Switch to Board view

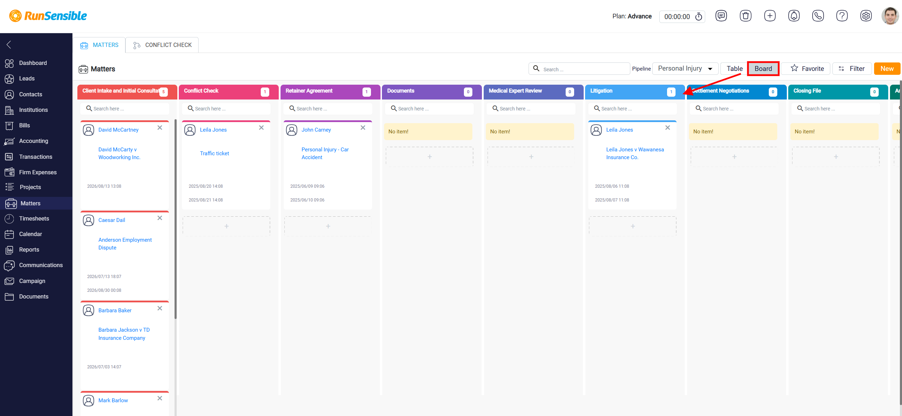pos(763,69)
